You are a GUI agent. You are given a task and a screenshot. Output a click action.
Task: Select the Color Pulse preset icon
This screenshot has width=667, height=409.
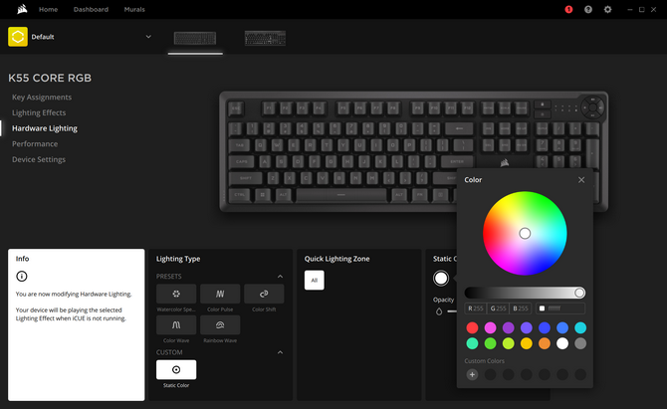pos(220,294)
